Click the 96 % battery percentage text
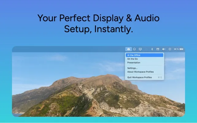This screenshot has height=123, width=197. click(176, 49)
